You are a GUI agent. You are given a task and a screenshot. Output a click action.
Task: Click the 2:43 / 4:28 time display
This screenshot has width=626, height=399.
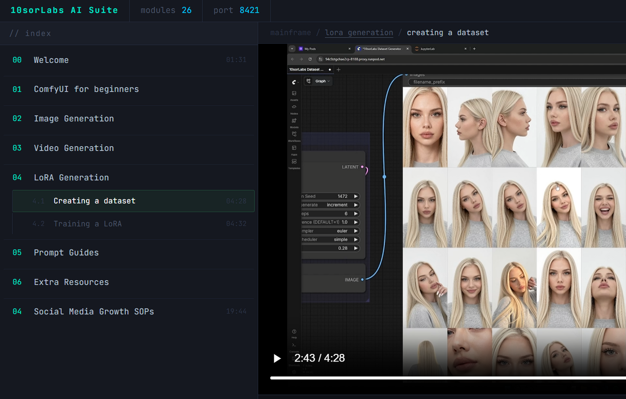(319, 358)
